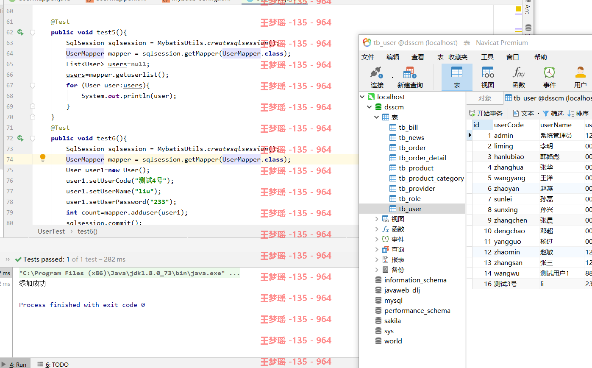Click the Navicat Premium title bar app icon
Viewport: 592px width, 368px height.
tap(367, 42)
